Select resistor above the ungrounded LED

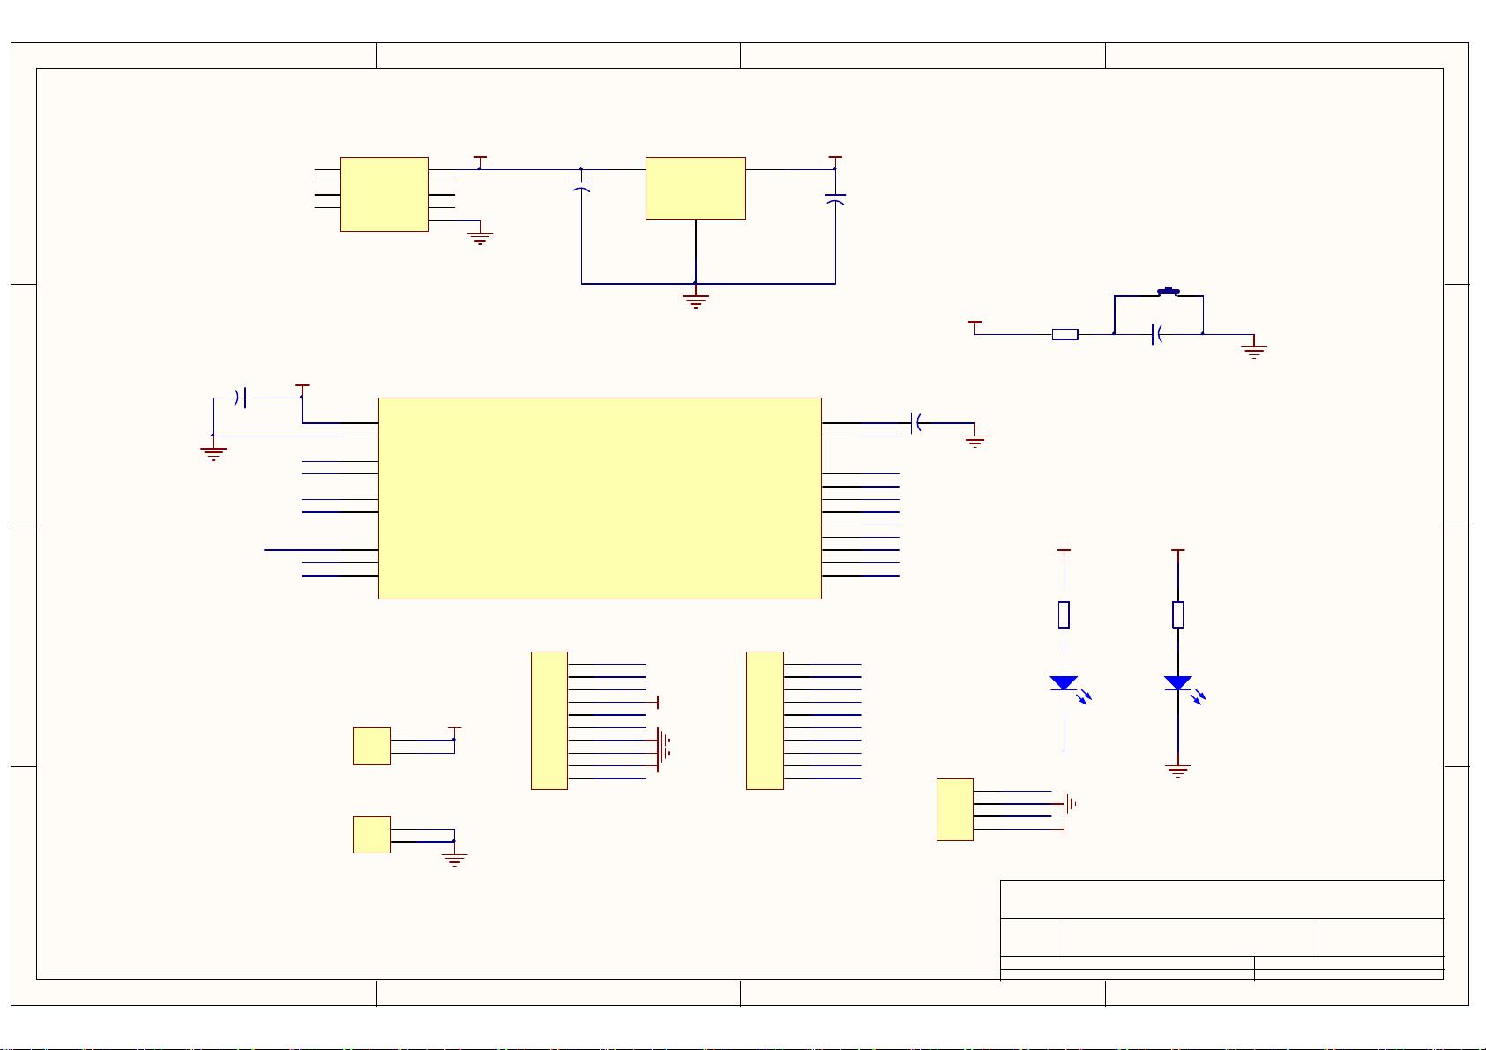click(1064, 614)
